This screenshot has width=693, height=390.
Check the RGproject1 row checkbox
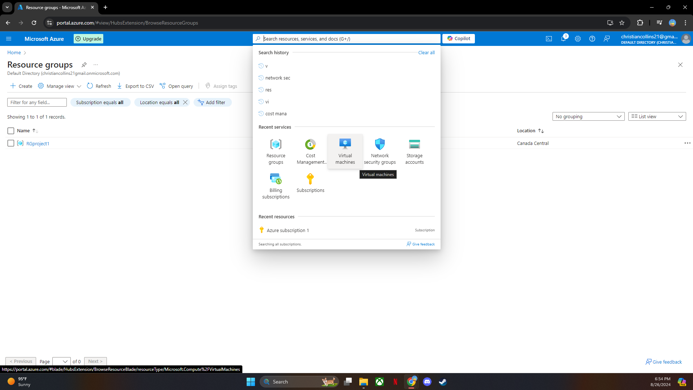10,143
